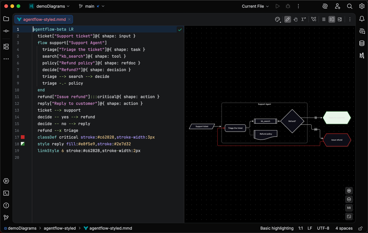Click the Support ticket input node
Image resolution: width=368 pixels, height=233 pixels.
pos(202,126)
